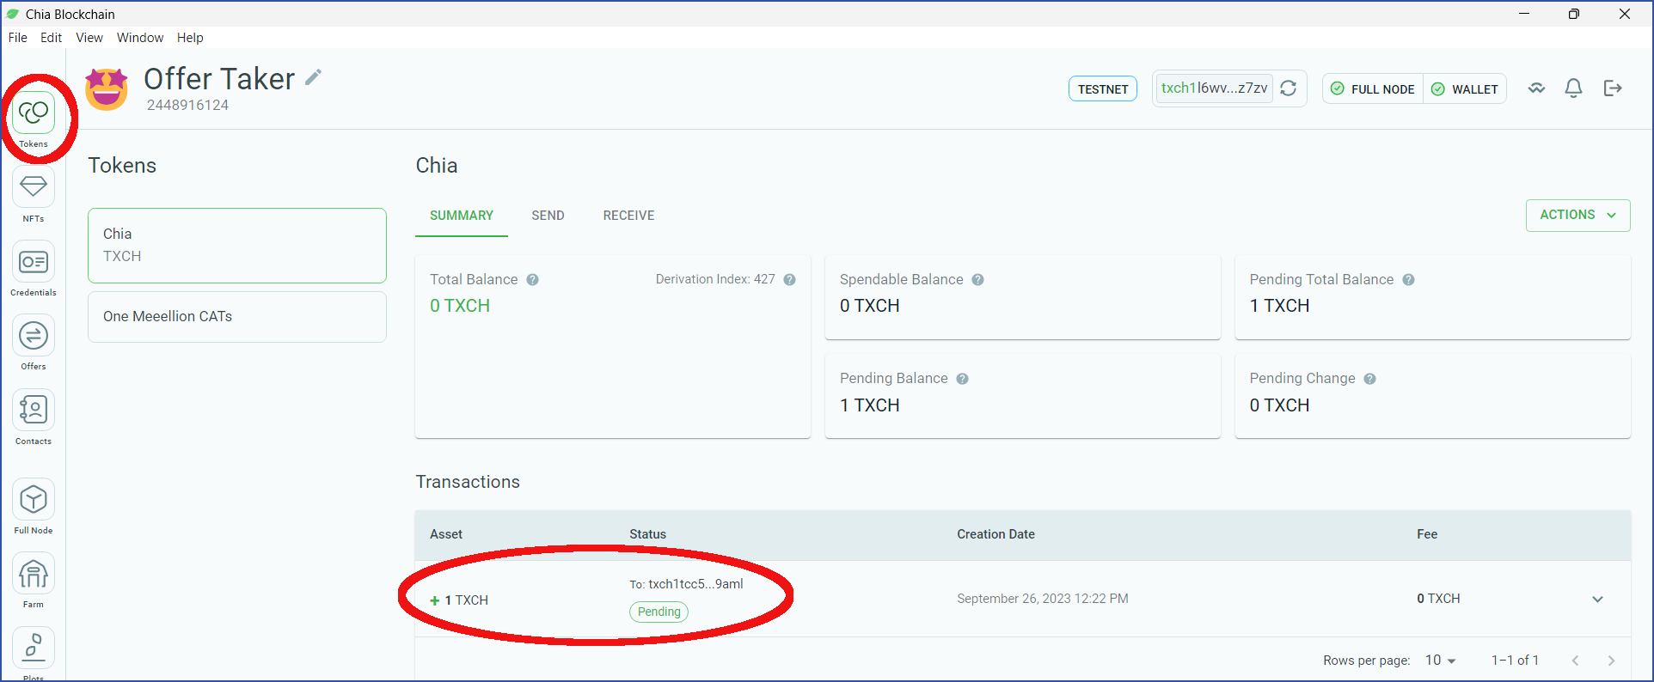Show Spendable Balance help tooltip
Screen dimensions: 1654x682
(978, 280)
